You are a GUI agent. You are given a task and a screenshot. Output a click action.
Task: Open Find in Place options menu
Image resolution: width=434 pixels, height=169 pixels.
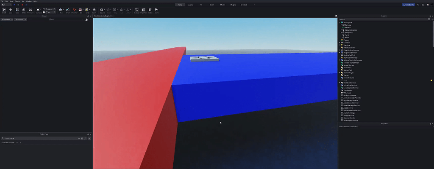point(89,139)
